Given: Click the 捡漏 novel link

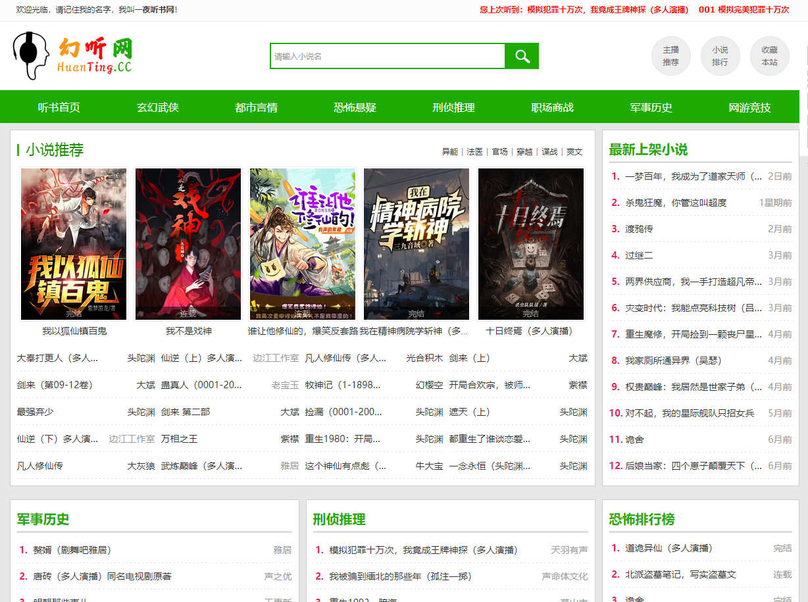Looking at the screenshot, I should [343, 412].
